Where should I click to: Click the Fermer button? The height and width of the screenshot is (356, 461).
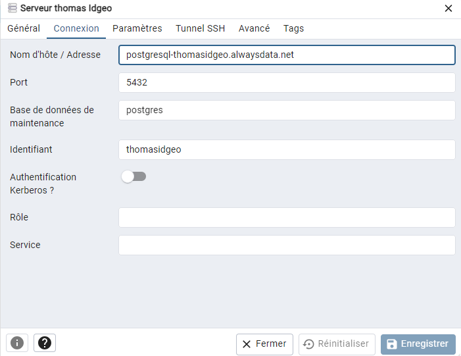coord(264,343)
